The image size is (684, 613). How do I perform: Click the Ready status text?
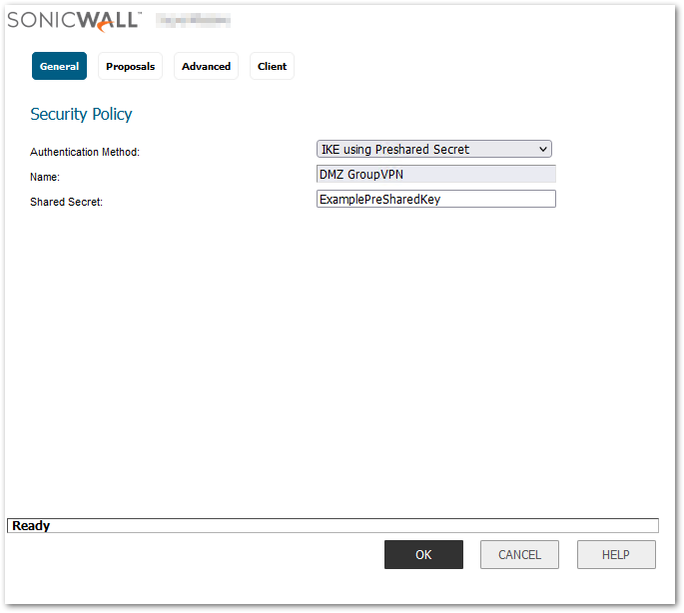(x=31, y=526)
